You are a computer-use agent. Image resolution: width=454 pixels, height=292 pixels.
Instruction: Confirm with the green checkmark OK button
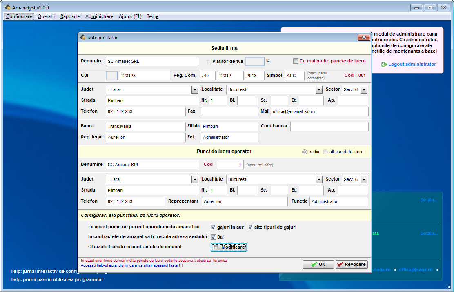click(318, 264)
